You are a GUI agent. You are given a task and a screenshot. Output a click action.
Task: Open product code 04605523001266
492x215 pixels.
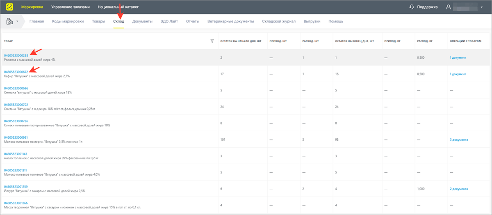(16, 203)
